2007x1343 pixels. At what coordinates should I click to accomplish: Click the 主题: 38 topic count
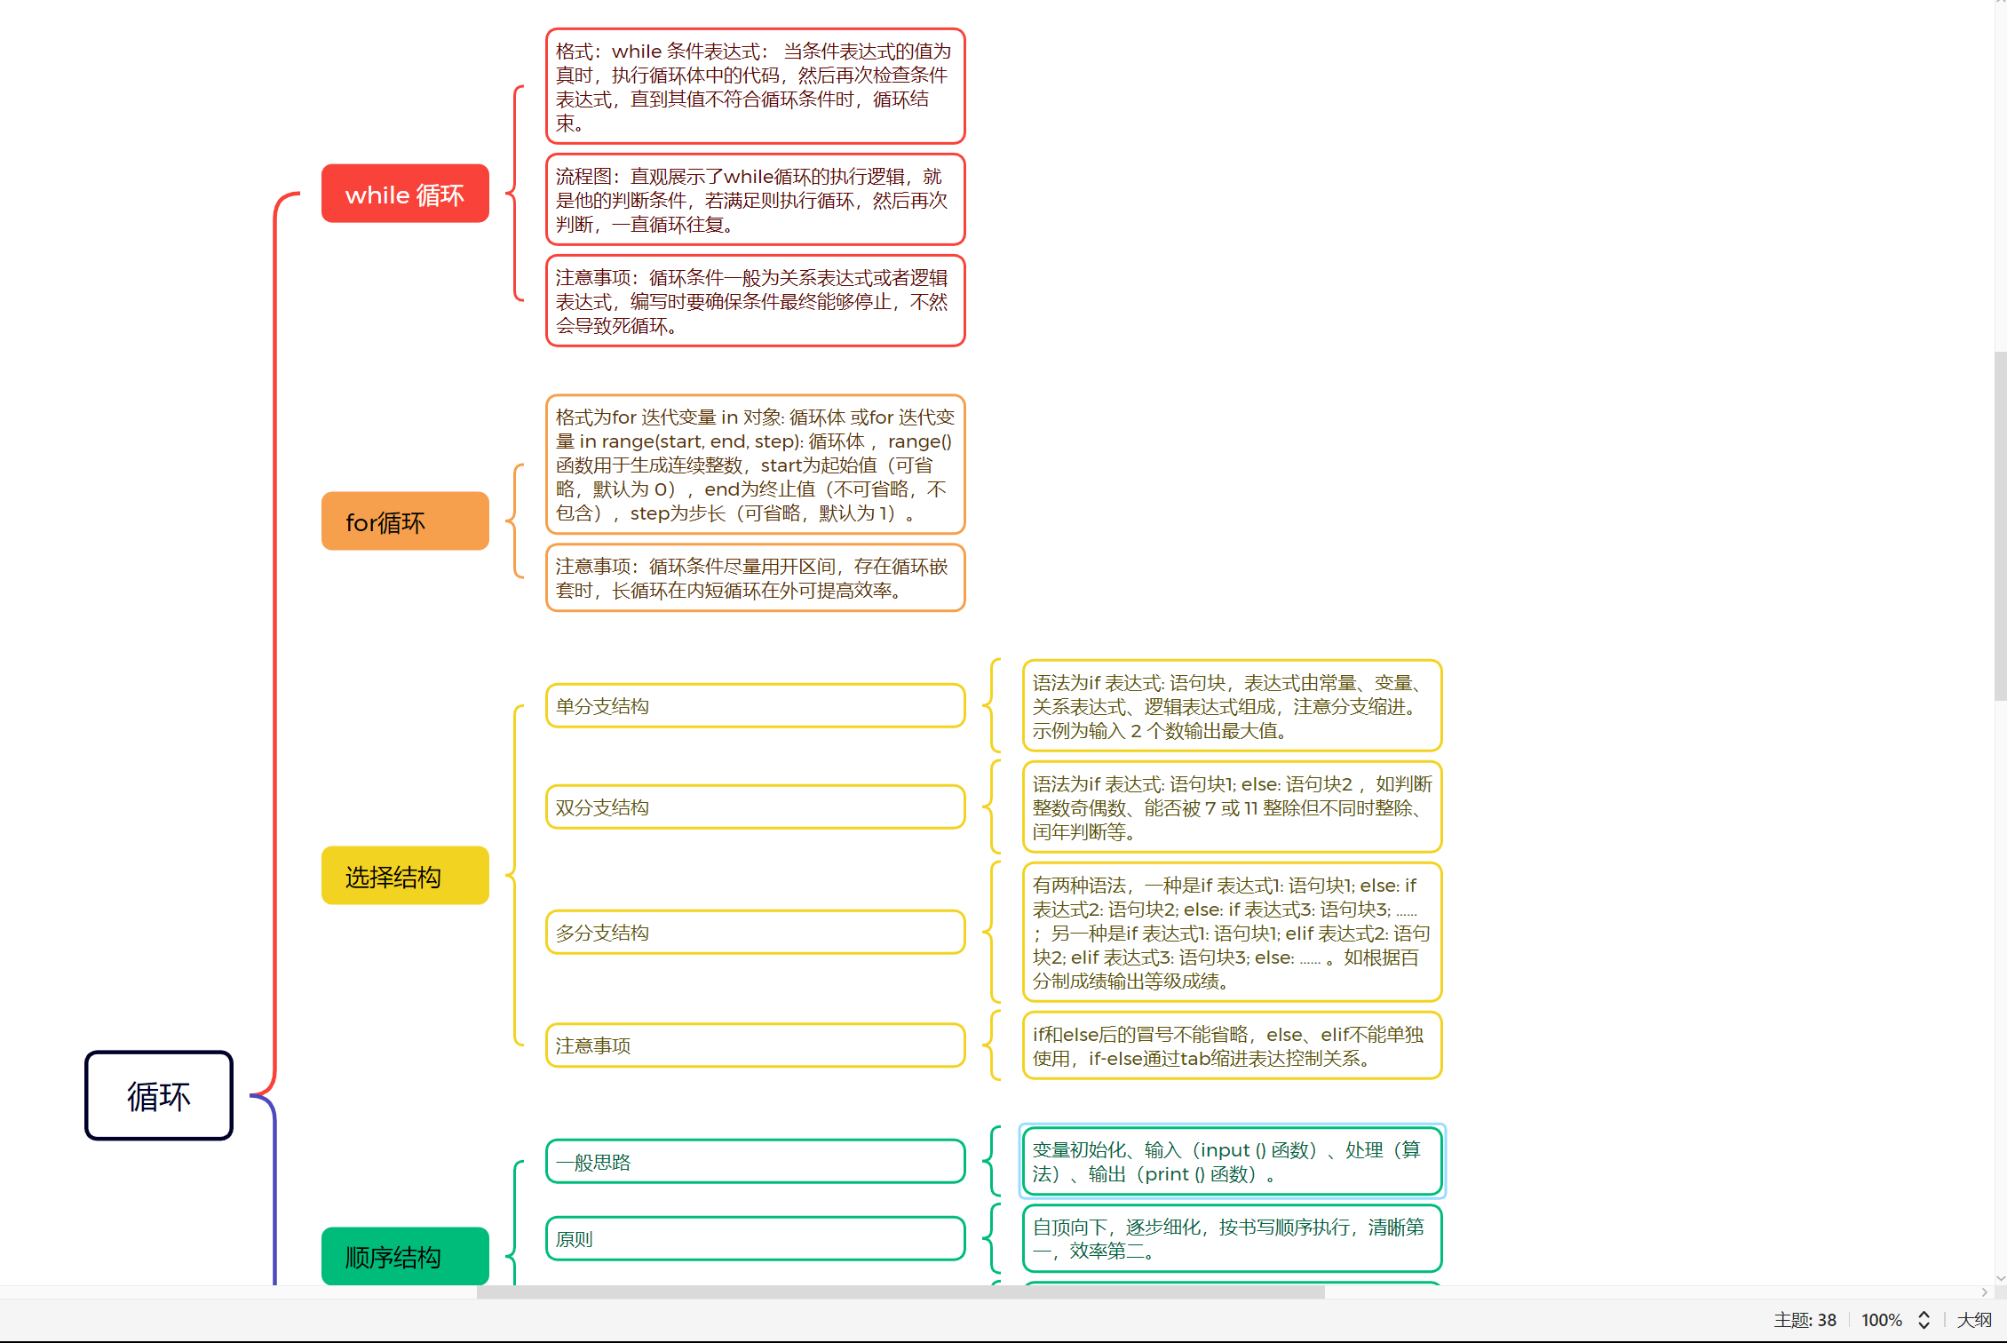1805,1320
